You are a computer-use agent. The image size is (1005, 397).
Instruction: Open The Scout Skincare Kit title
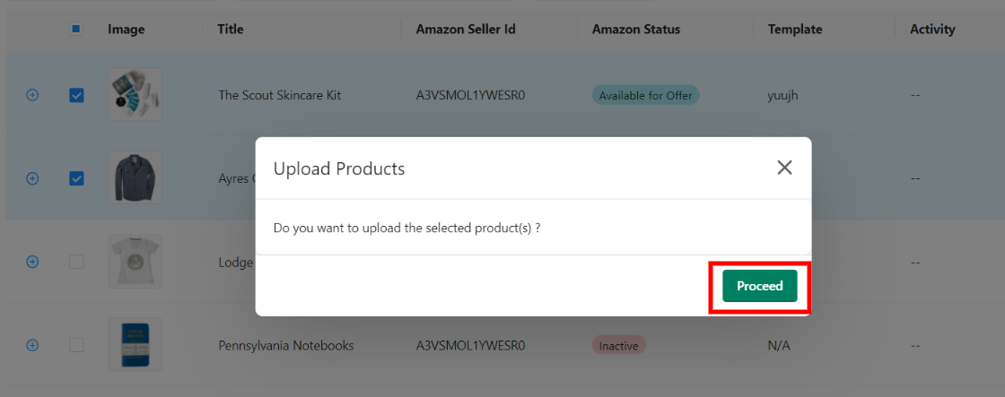[x=279, y=95]
